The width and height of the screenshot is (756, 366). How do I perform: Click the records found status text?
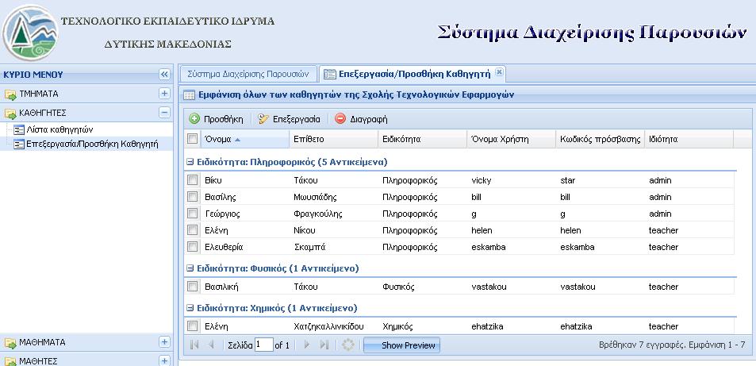(x=672, y=345)
